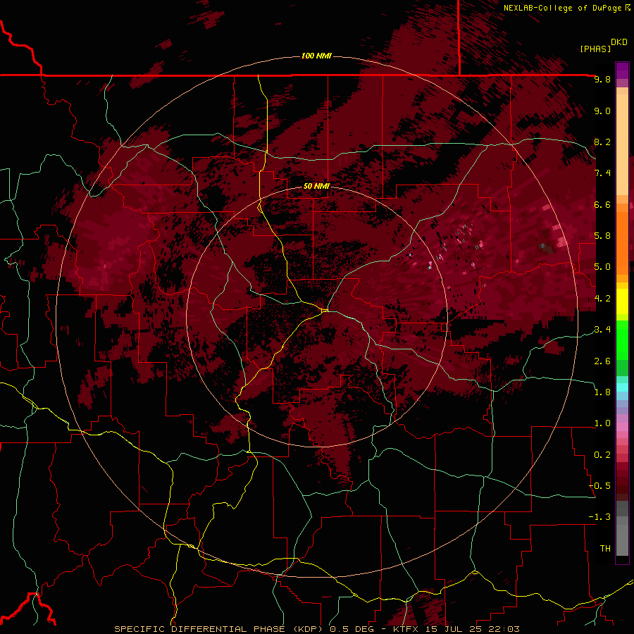
Task: Click the TH label on color scale
Action: click(x=605, y=549)
